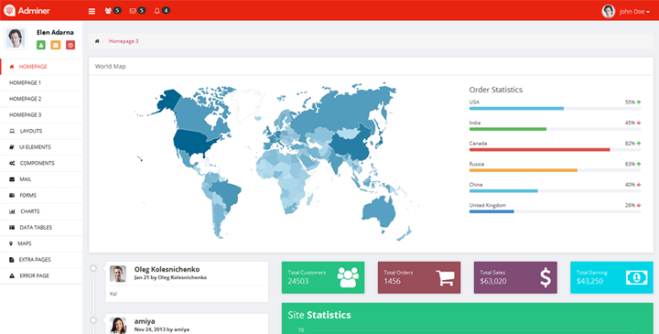
Task: Click the Canada red progress bar
Action: tap(555, 149)
